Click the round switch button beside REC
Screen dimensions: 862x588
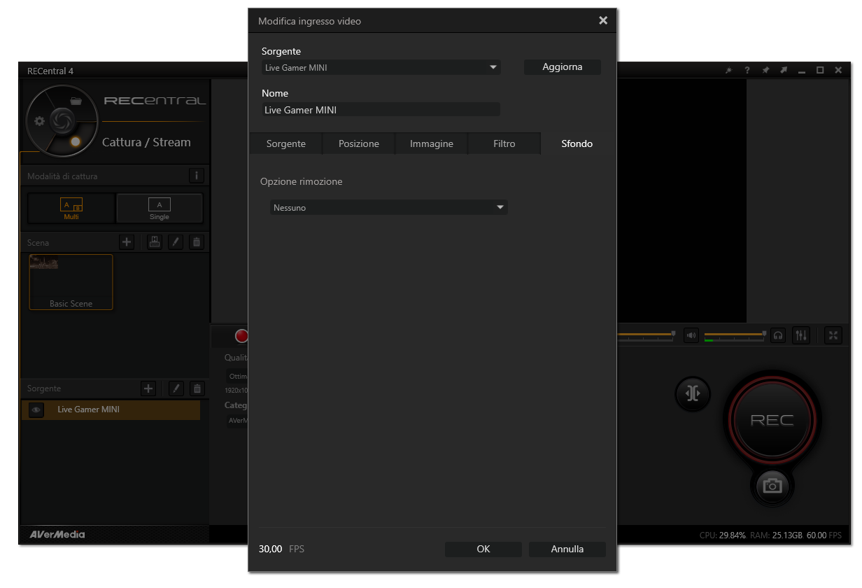click(693, 393)
